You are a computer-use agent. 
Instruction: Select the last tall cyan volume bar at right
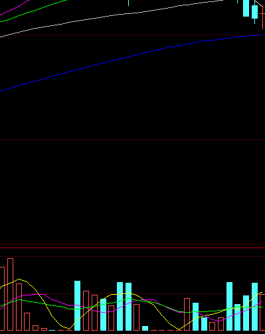[x=254, y=307]
